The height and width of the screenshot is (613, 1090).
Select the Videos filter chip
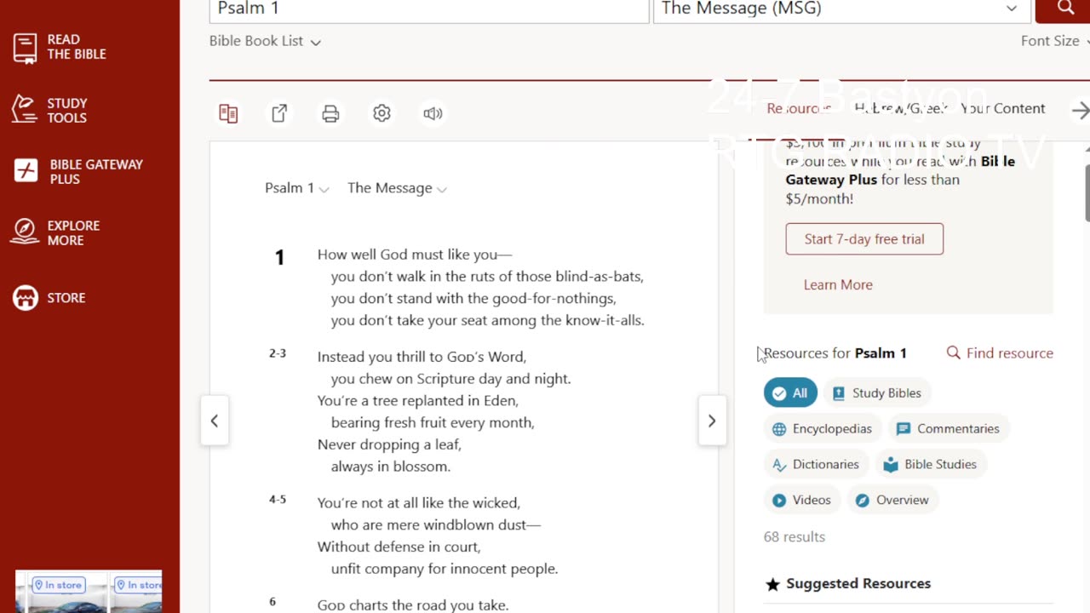[802, 500]
